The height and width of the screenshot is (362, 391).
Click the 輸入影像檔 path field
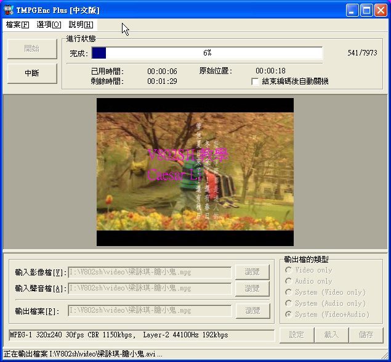coord(150,273)
